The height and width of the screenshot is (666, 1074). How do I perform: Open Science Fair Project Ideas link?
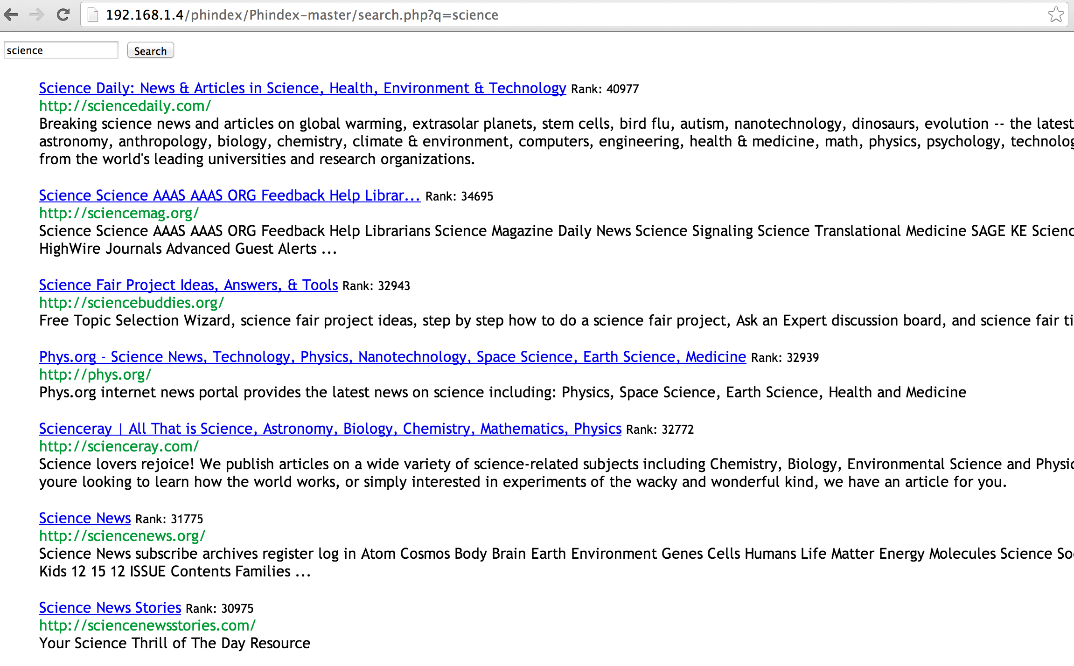click(x=188, y=285)
